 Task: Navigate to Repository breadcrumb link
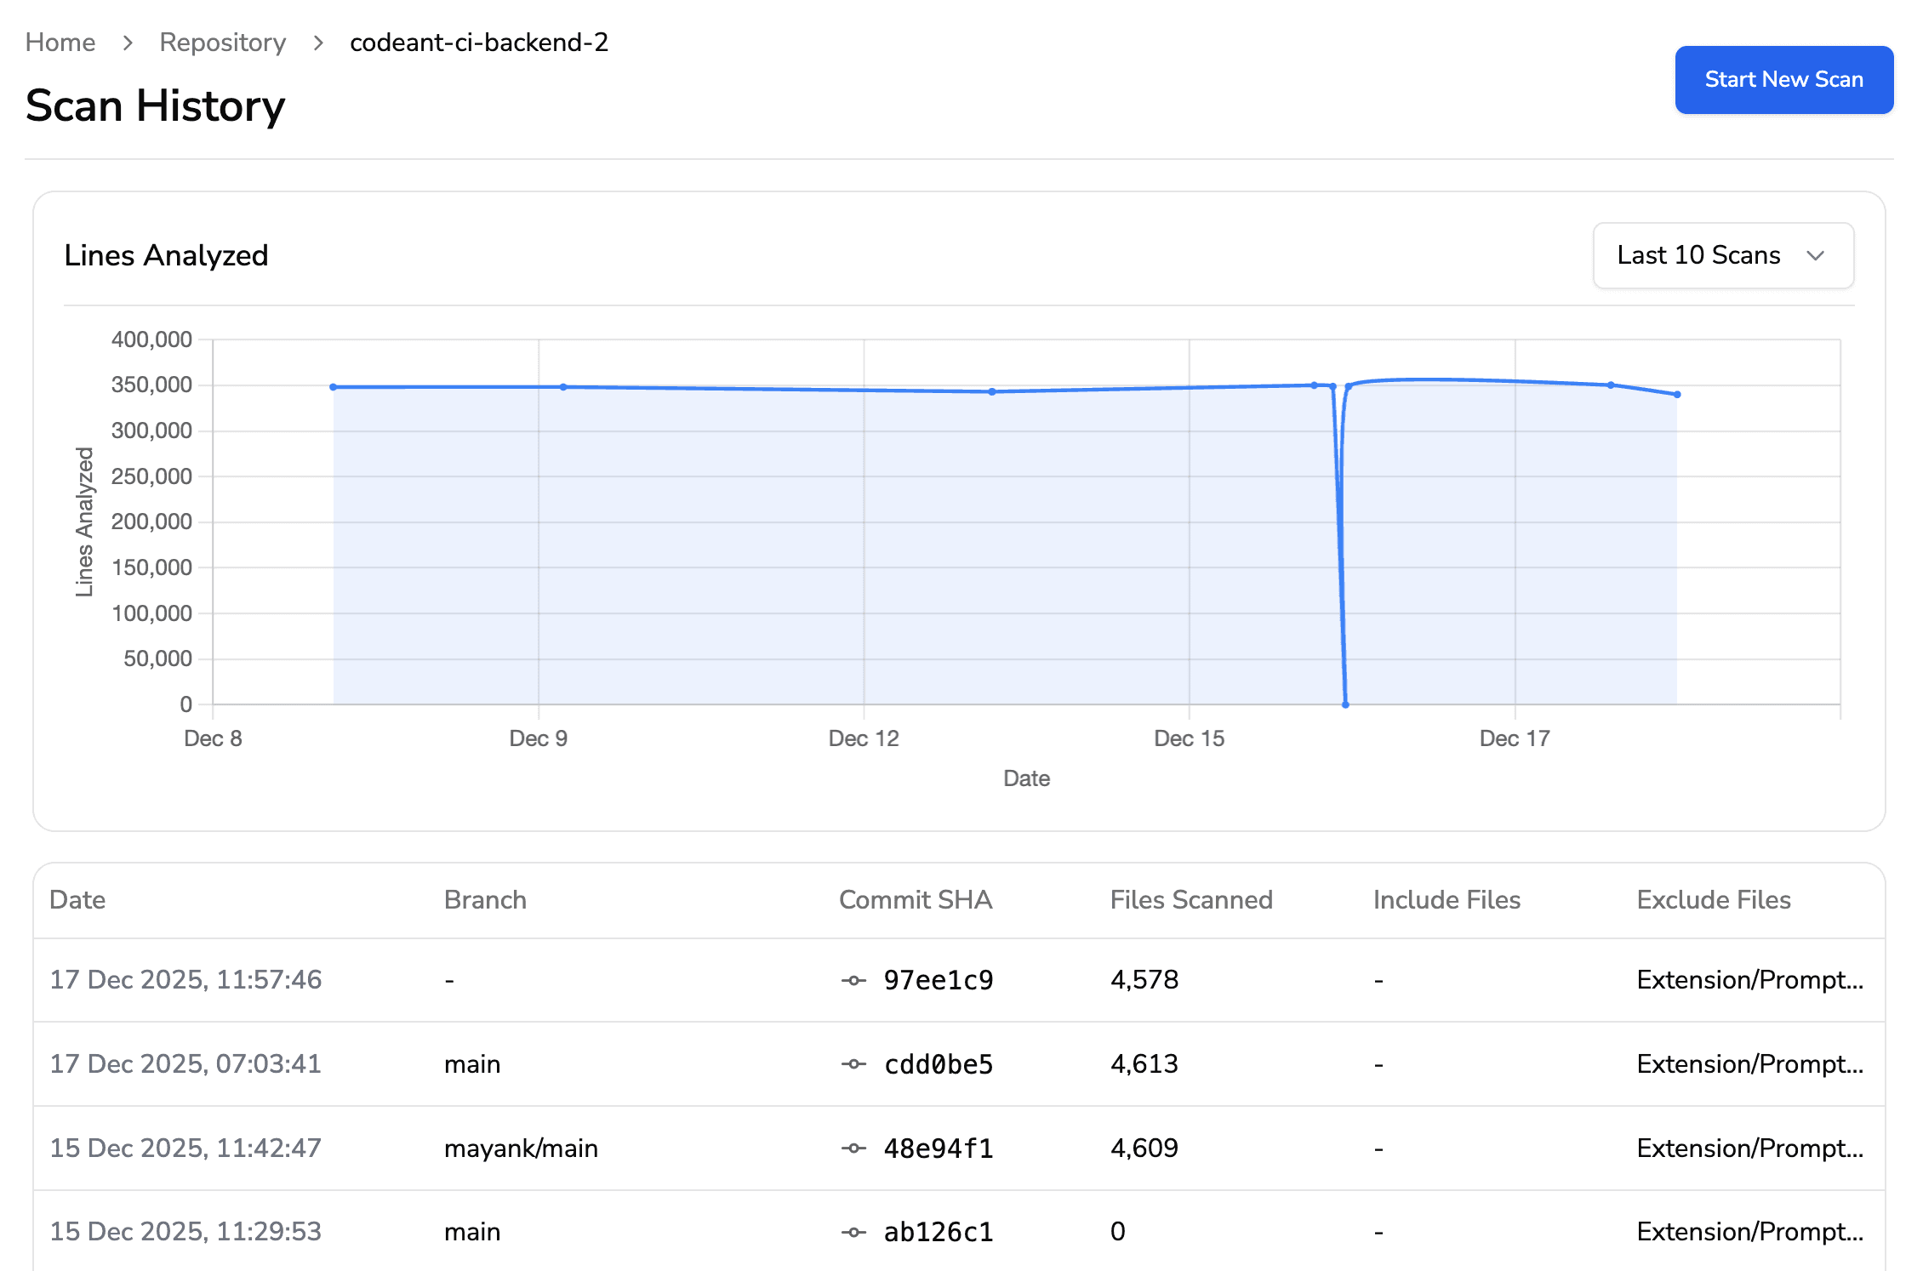coord(222,43)
